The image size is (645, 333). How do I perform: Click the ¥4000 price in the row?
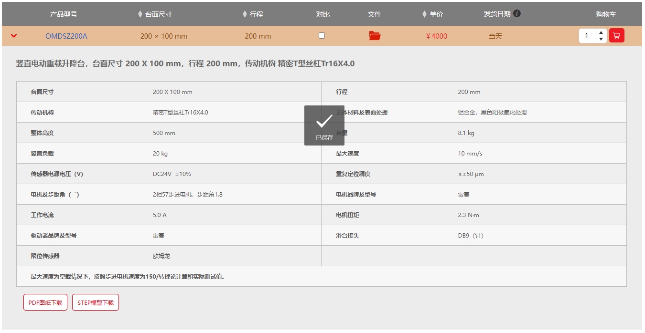coord(437,36)
